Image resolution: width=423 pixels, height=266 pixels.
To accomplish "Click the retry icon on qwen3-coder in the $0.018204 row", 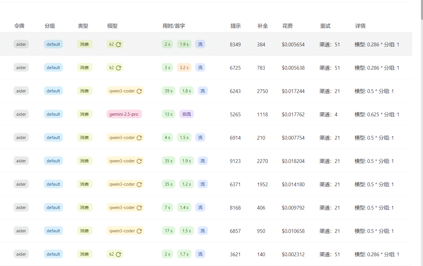I will coord(139,161).
